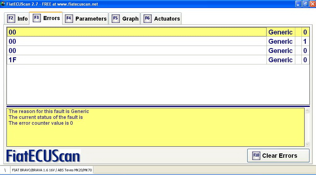The image size is (316, 175).
Task: Click counter value 1 in second row
Action: click(x=305, y=41)
